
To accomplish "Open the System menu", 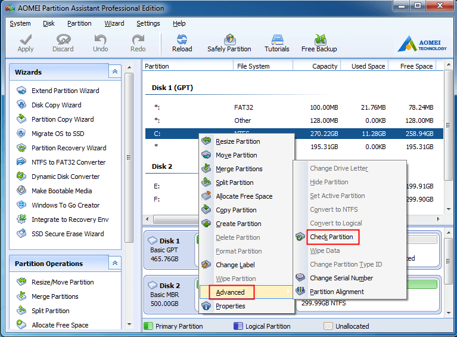I will 20,23.
